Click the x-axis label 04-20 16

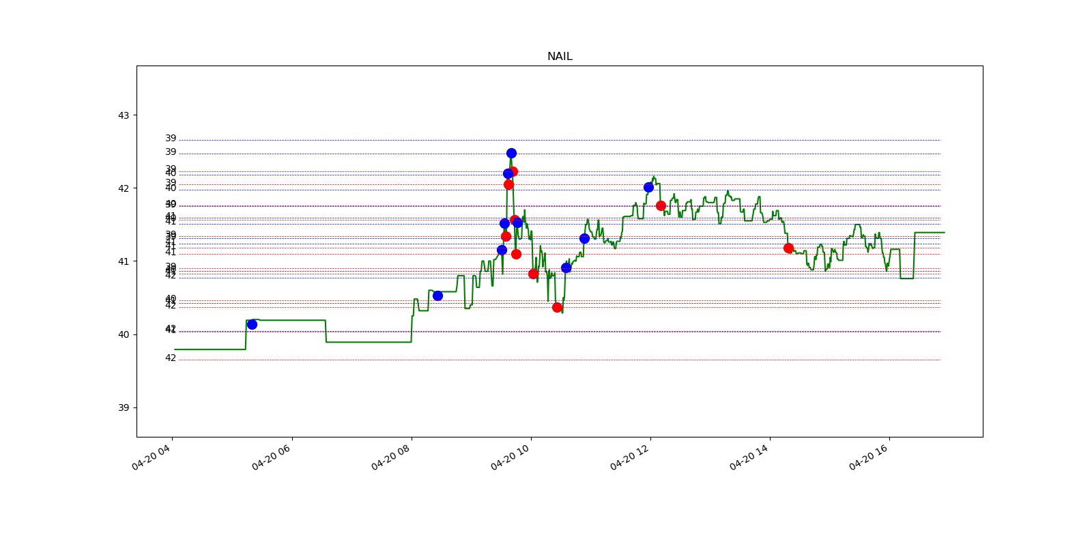(x=868, y=457)
